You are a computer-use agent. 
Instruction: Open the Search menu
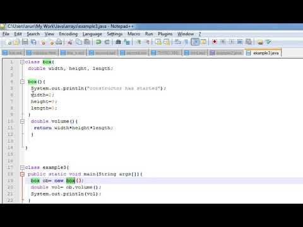tap(33, 34)
